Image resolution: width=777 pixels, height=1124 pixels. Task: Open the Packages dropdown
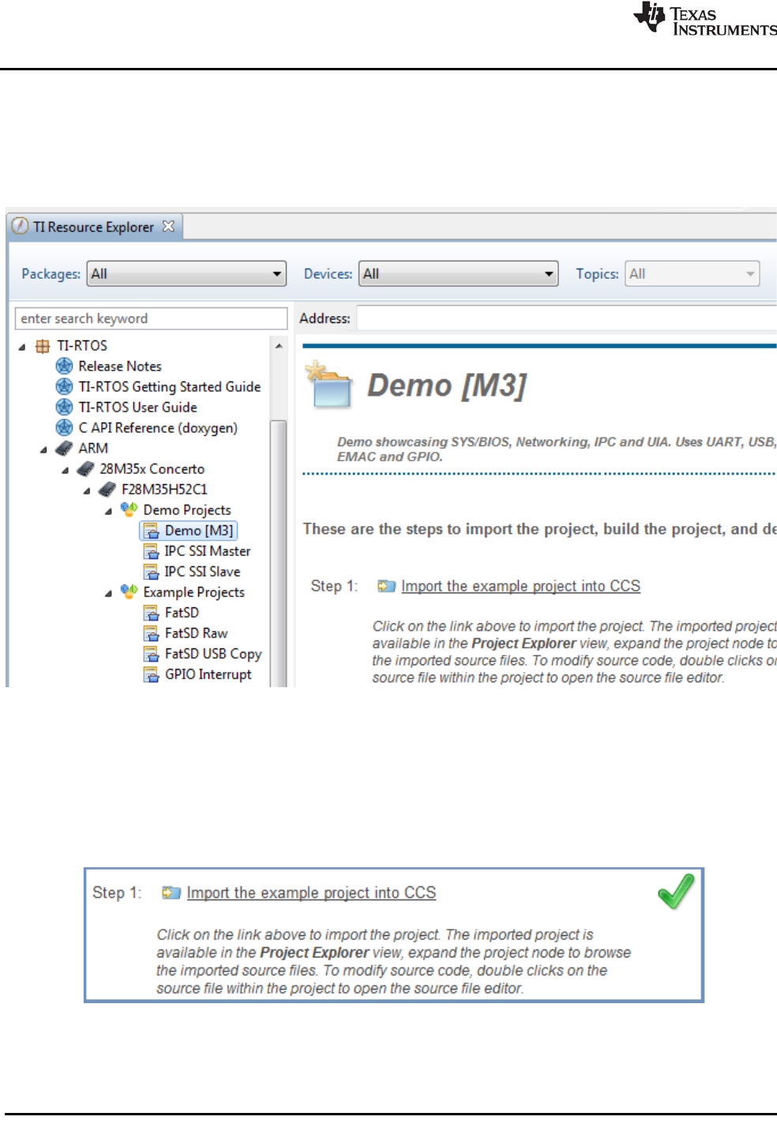(x=186, y=274)
